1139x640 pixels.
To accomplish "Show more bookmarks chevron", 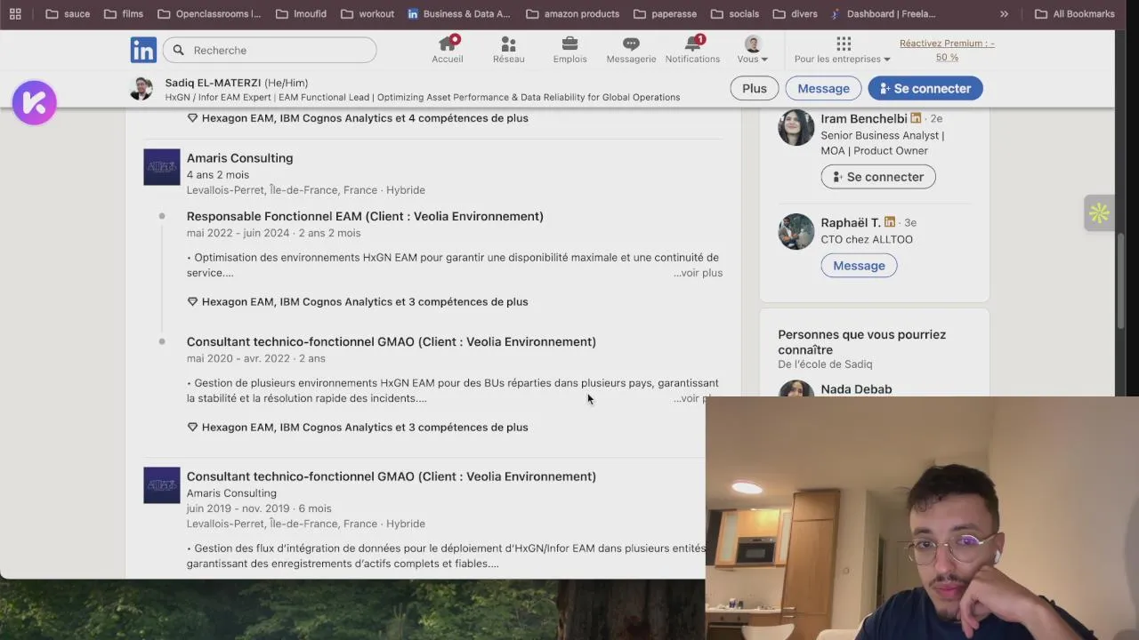I will pos(1004,14).
